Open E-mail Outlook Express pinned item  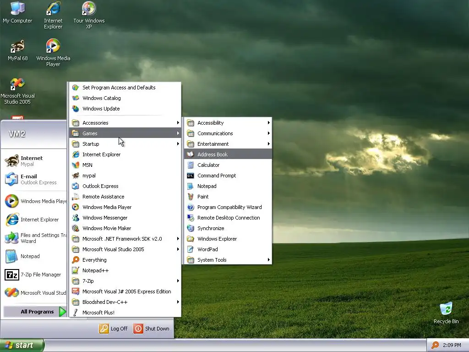point(34,179)
